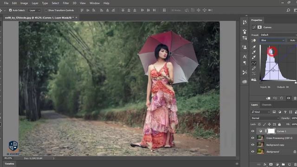Viewport: 297px width, 167px height.
Task: Filter layers by pixel layers icon
Action: point(274,112)
